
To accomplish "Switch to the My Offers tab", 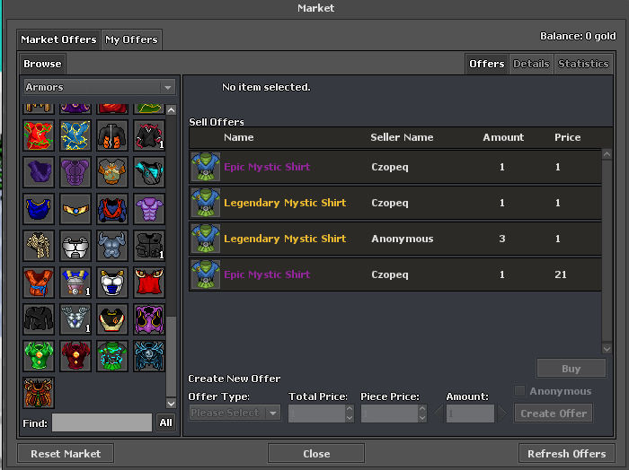I will [131, 39].
